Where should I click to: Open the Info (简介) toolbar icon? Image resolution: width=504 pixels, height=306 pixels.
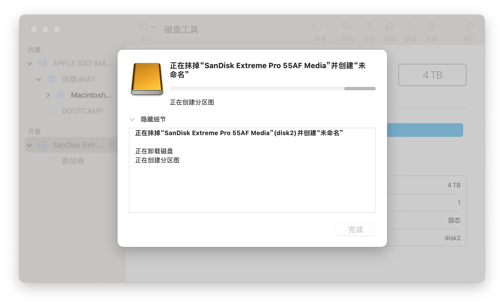tap(469, 27)
